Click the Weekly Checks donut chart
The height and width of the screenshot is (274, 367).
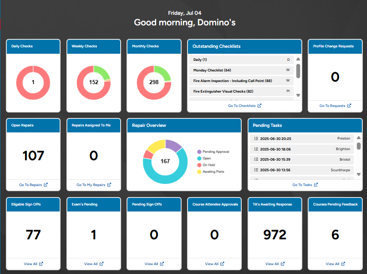coord(94,82)
